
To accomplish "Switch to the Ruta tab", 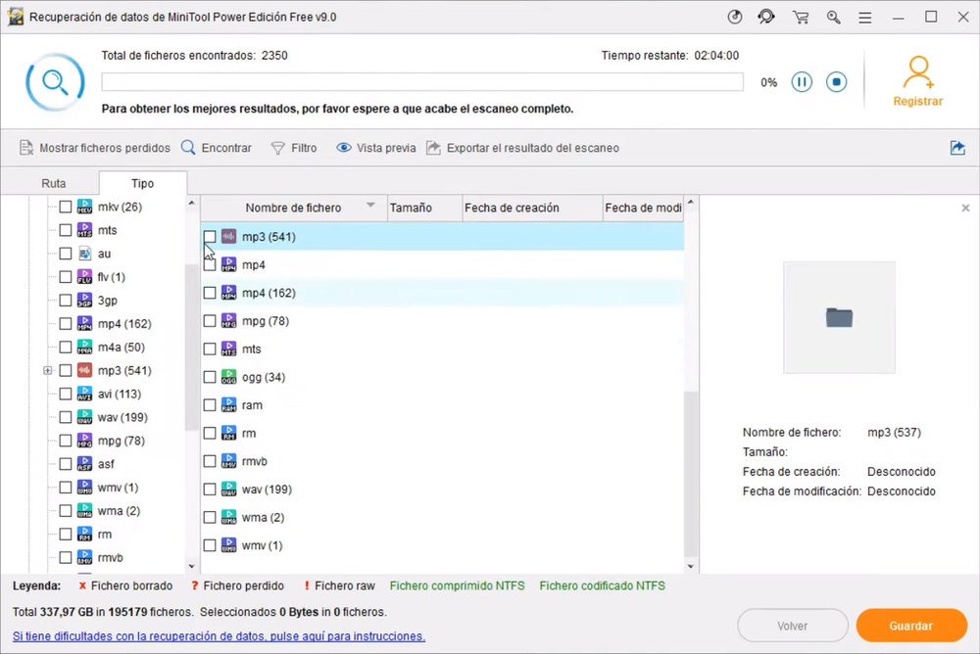I will coord(53,183).
